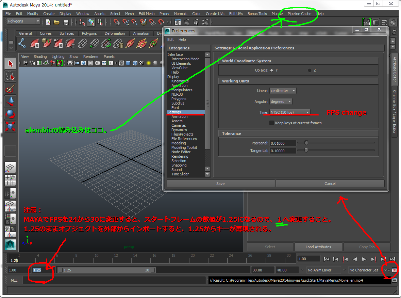Choose the Lasso select tool
The width and height of the screenshot is (401, 298).
tap(10, 76)
